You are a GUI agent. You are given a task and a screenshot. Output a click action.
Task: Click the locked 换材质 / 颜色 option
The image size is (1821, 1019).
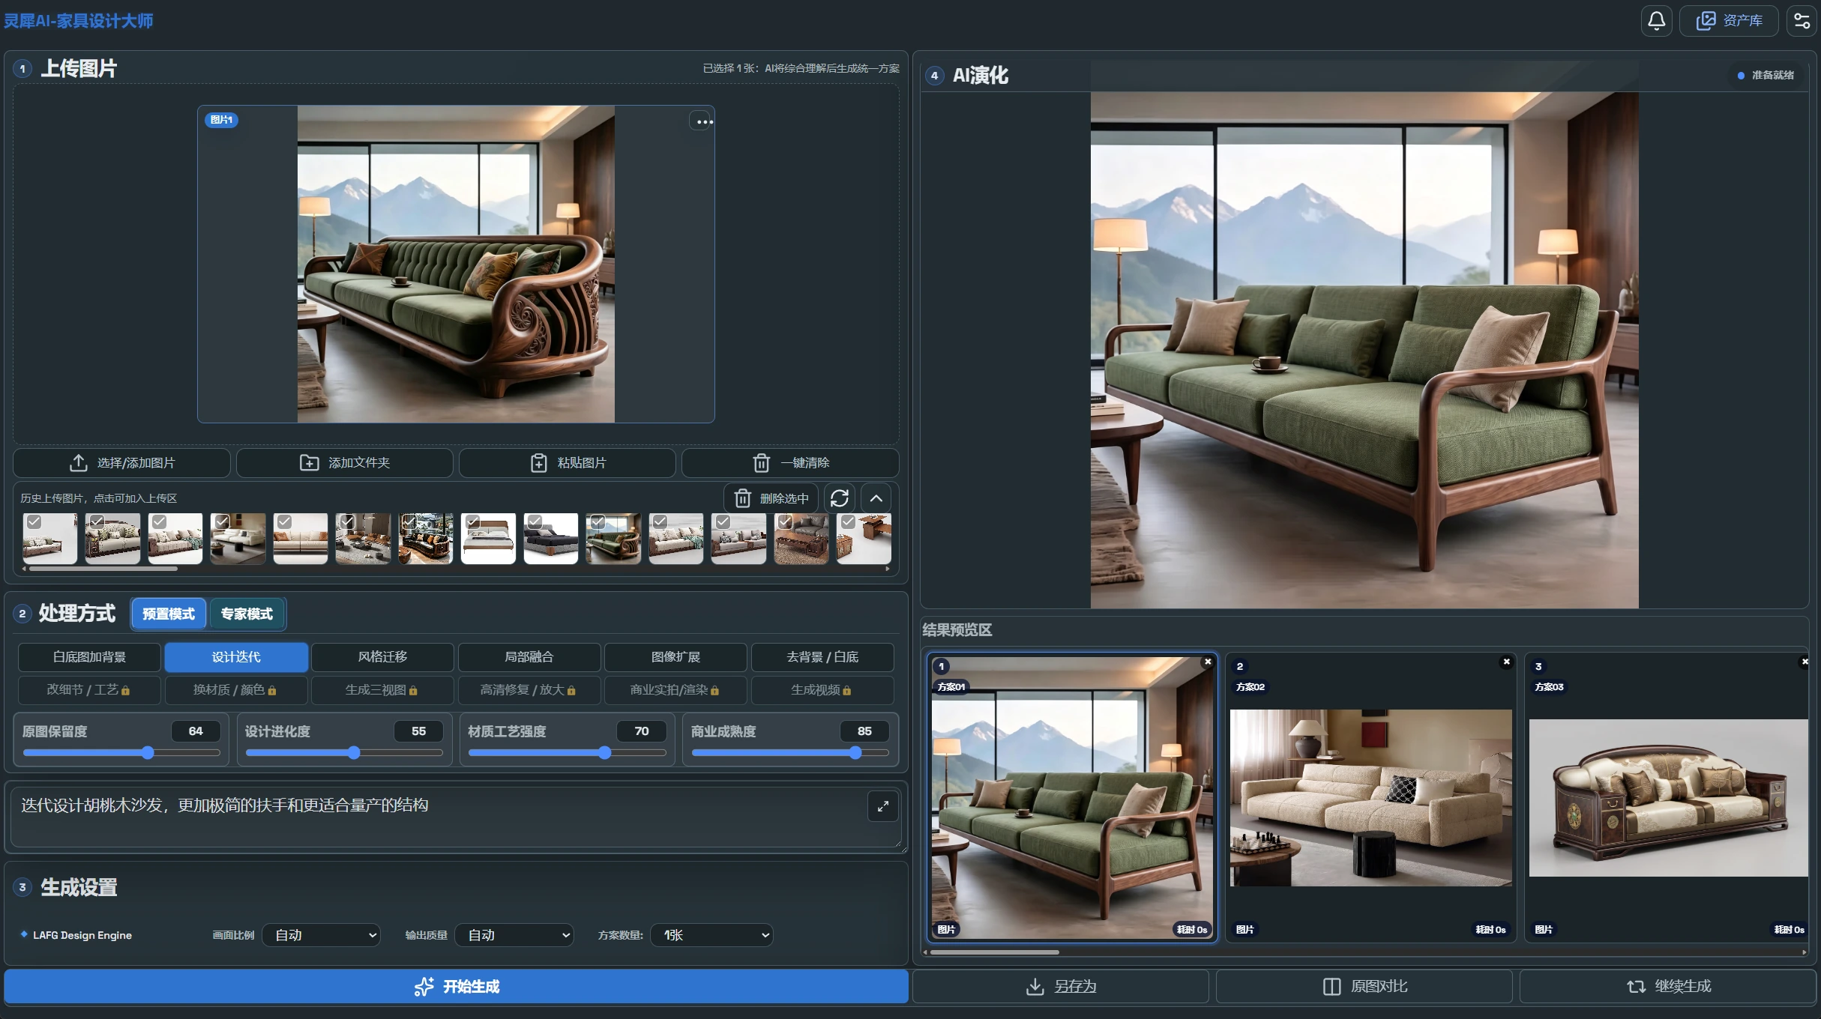point(236,690)
